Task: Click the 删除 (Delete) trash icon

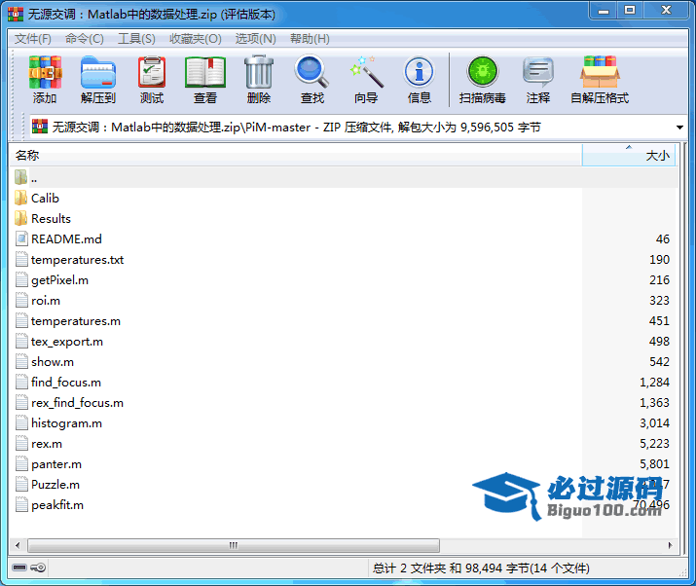Action: coord(259,72)
